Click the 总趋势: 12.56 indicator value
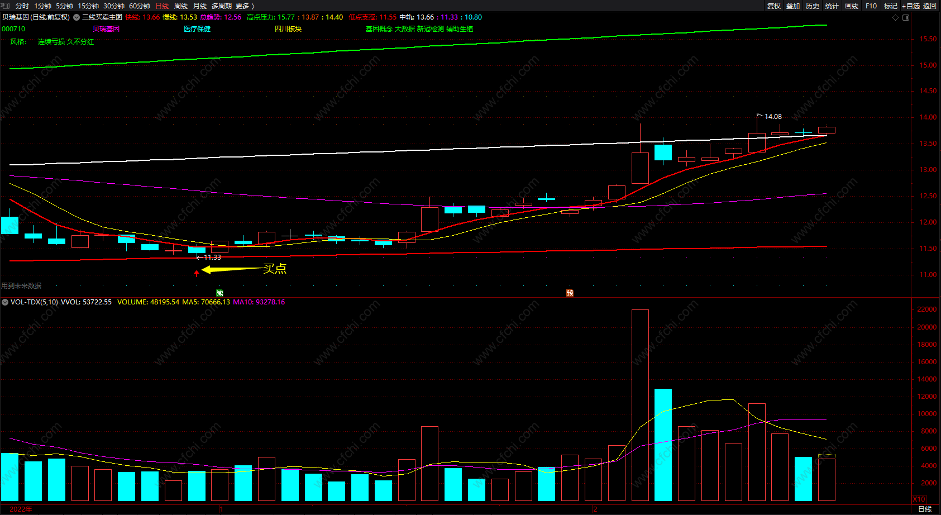The width and height of the screenshot is (941, 515). click(x=221, y=17)
